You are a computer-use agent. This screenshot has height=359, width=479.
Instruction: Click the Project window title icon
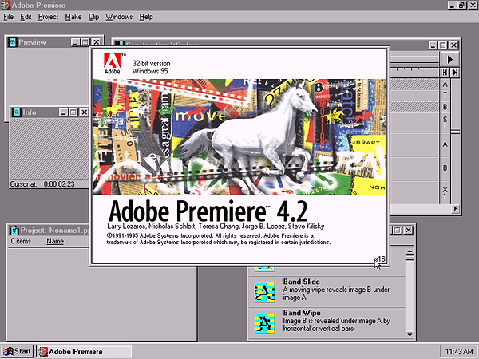coord(14,231)
